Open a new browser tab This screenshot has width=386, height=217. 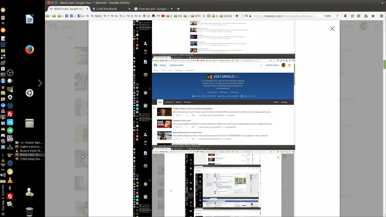(178, 9)
